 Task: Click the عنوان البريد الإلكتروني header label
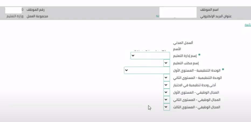pos(216,16)
